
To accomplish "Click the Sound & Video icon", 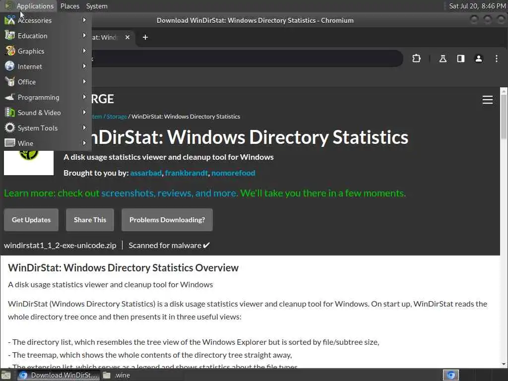I will pos(10,113).
